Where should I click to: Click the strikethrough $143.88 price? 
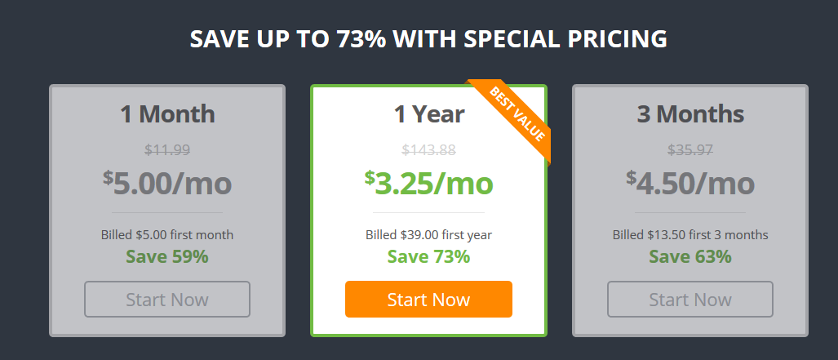tap(428, 150)
